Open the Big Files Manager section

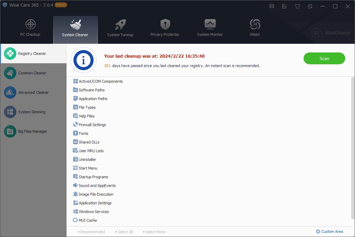tap(33, 131)
